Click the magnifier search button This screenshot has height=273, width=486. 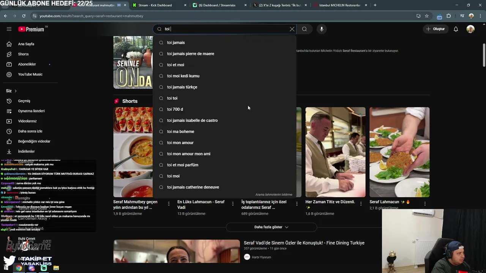pyautogui.click(x=305, y=29)
